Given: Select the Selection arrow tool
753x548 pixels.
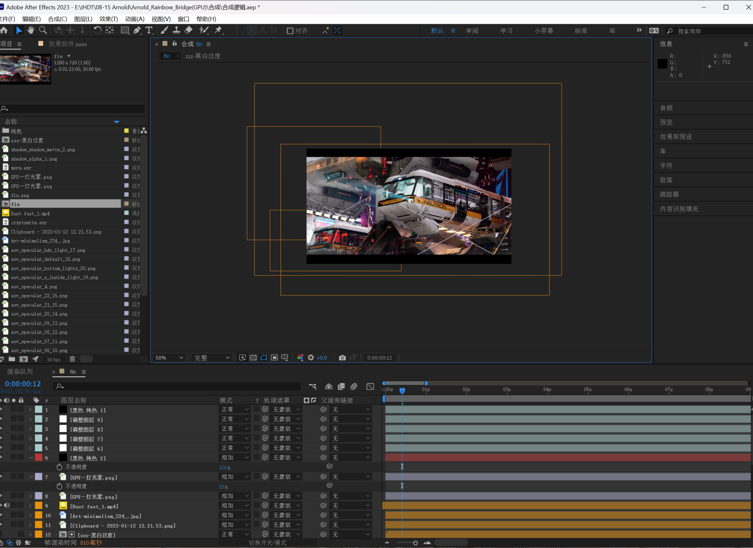Looking at the screenshot, I should (19, 30).
